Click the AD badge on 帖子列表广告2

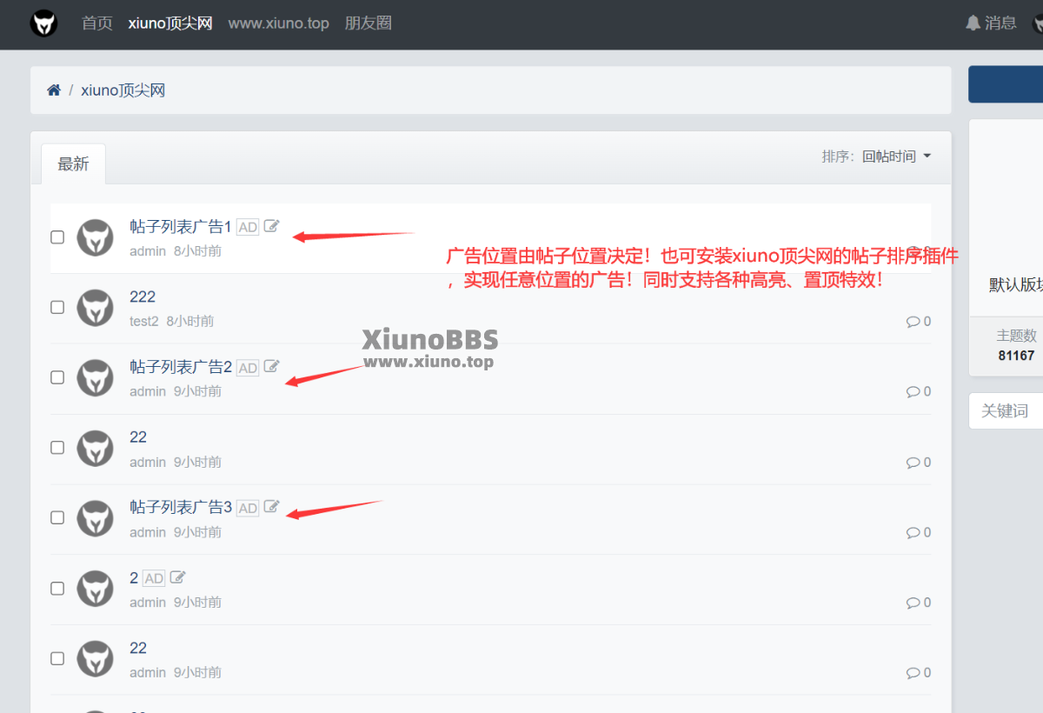point(248,368)
